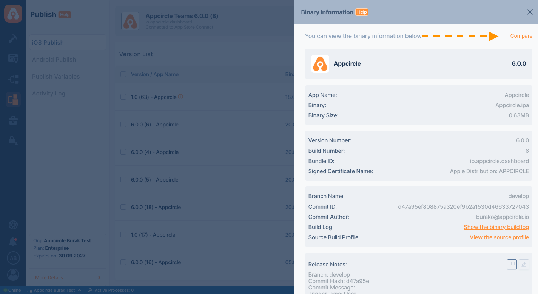
Task: Open the Build module hammer icon
Action: coord(13,38)
